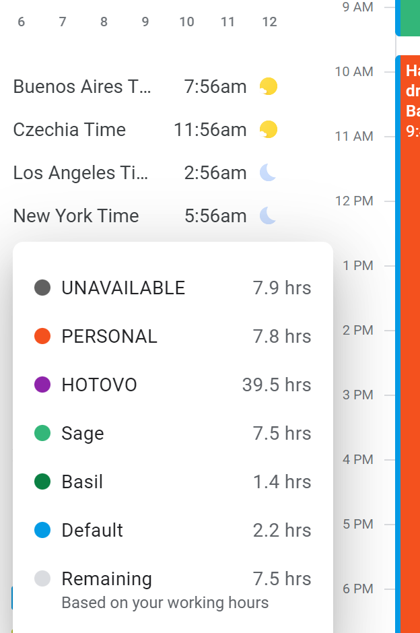This screenshot has height=633, width=420.
Task: Click the Los Angeles moon icon
Action: (269, 173)
